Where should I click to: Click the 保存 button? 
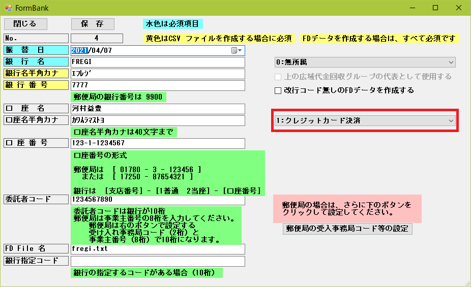pyautogui.click(x=93, y=24)
